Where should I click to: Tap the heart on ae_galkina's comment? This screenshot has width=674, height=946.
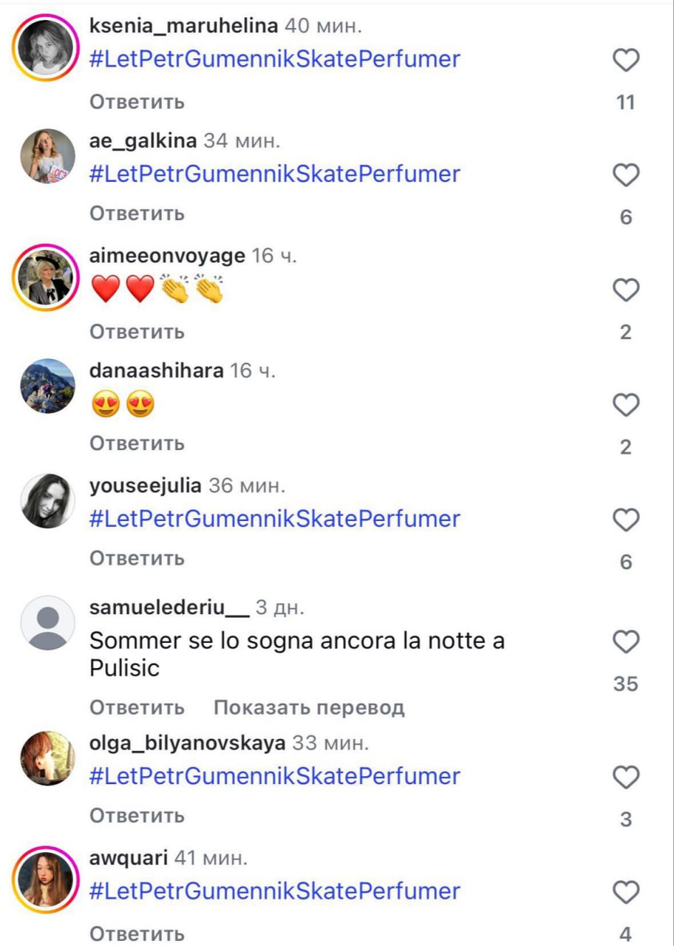(626, 175)
